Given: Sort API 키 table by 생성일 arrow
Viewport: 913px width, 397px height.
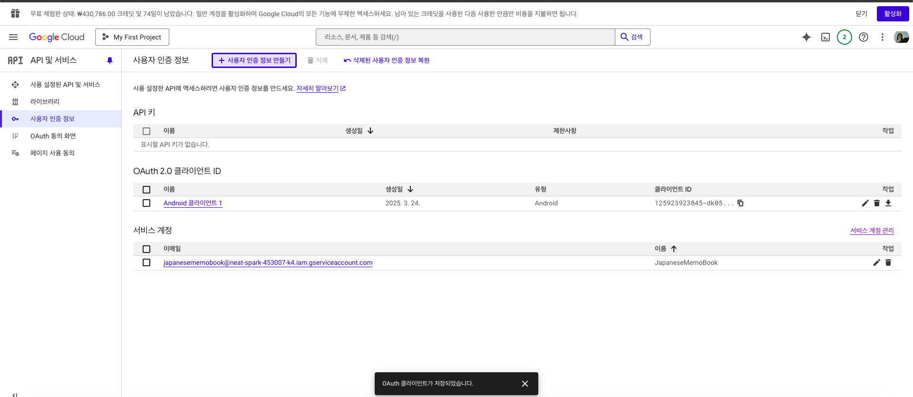Looking at the screenshot, I should pos(370,131).
